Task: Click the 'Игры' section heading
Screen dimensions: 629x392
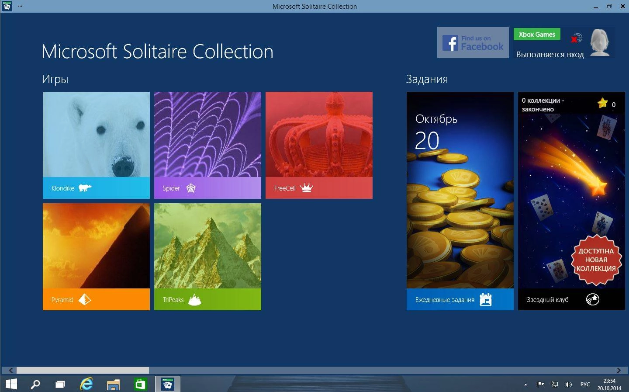Action: click(x=55, y=80)
